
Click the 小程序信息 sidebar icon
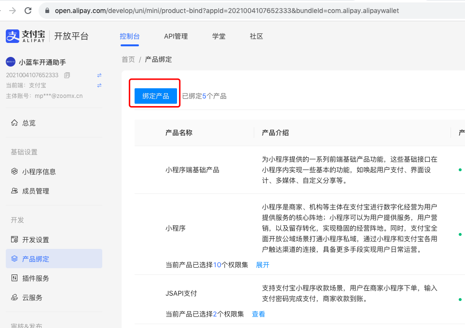(14, 171)
